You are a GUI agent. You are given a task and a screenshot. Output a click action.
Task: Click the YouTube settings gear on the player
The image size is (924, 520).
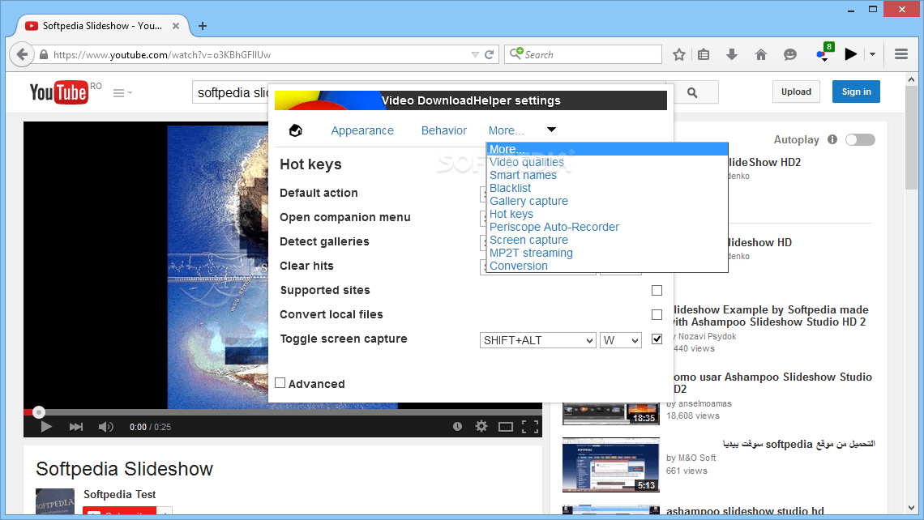click(481, 425)
